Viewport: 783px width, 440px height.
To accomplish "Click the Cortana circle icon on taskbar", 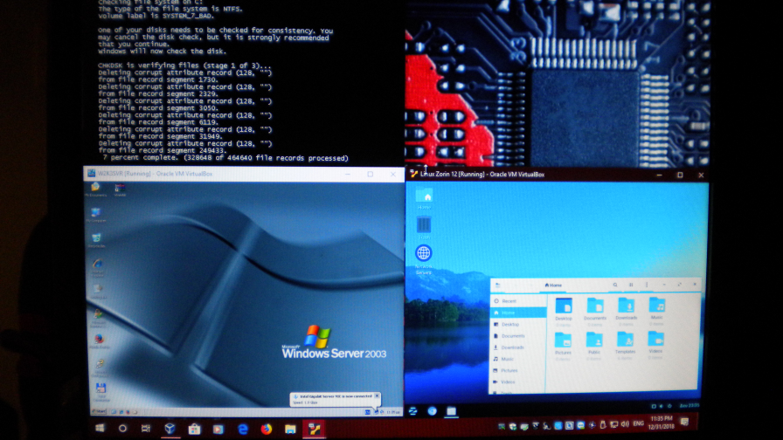I will click(x=122, y=429).
